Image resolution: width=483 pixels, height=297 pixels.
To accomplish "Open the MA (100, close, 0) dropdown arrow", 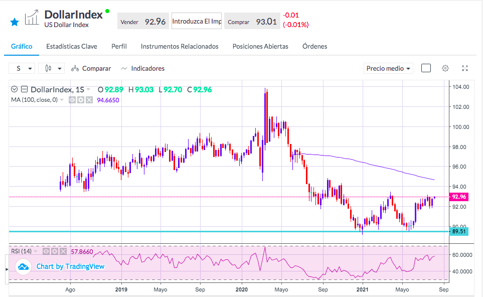I will 62,100.
